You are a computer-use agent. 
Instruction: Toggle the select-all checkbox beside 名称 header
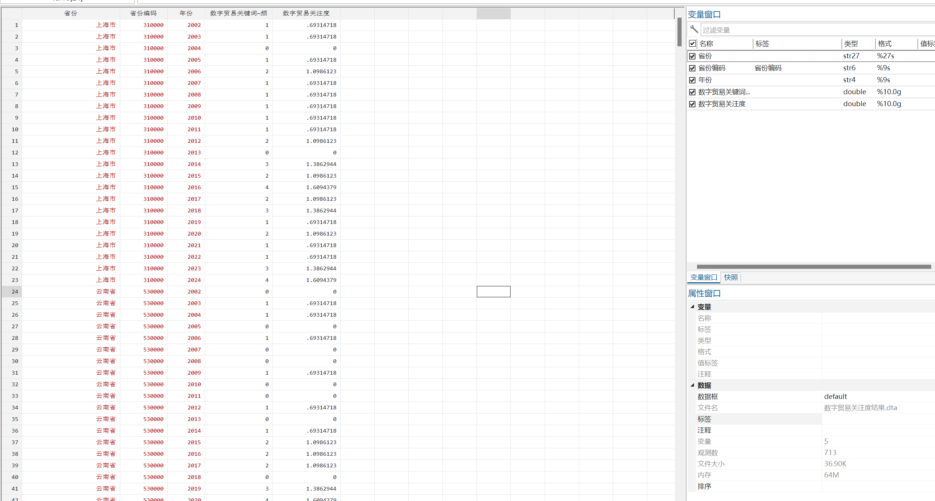point(692,43)
